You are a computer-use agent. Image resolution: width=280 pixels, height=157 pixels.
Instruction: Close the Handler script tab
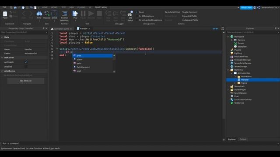pyautogui.click(x=89, y=29)
